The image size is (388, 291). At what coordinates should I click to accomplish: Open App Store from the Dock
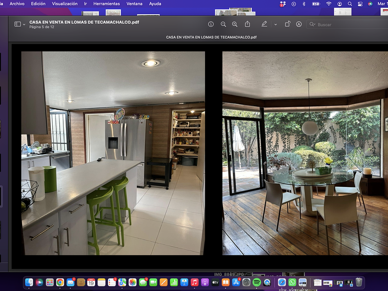236,282
